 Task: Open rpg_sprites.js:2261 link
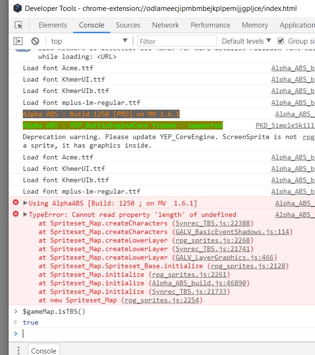(190, 275)
